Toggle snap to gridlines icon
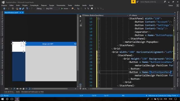The image size is (180, 101). pos(21,89)
